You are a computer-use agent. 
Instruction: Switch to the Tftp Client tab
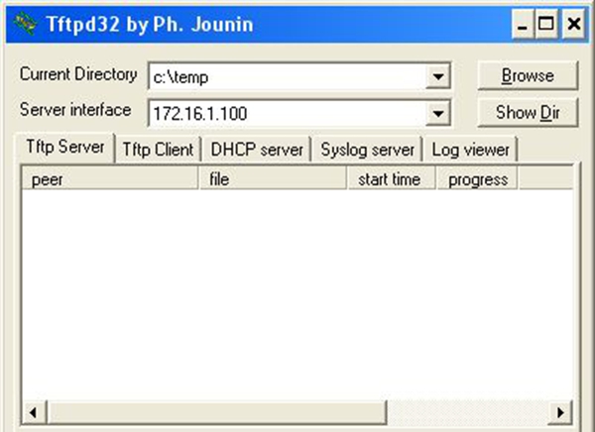pos(158,150)
